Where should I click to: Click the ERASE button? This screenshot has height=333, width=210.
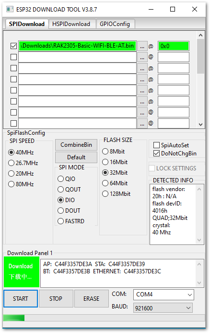tap(91, 299)
